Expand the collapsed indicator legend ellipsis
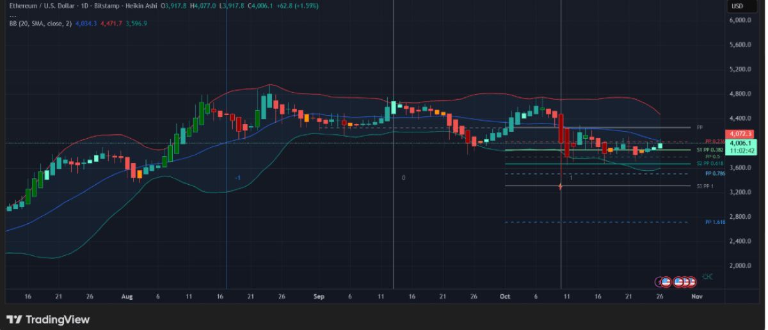Viewport: 768px width, 330px height. point(12,15)
